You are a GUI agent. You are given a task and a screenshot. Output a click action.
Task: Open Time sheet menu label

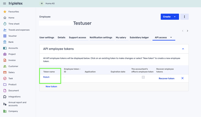(14, 24)
